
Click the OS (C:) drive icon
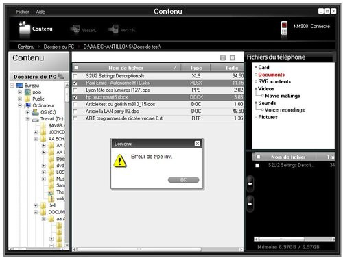click(x=36, y=112)
